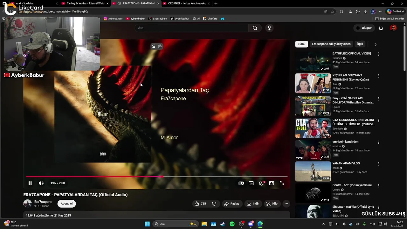Image resolution: width=407 pixels, height=229 pixels.
Task: Create a clip with Klip button
Action: click(272, 204)
